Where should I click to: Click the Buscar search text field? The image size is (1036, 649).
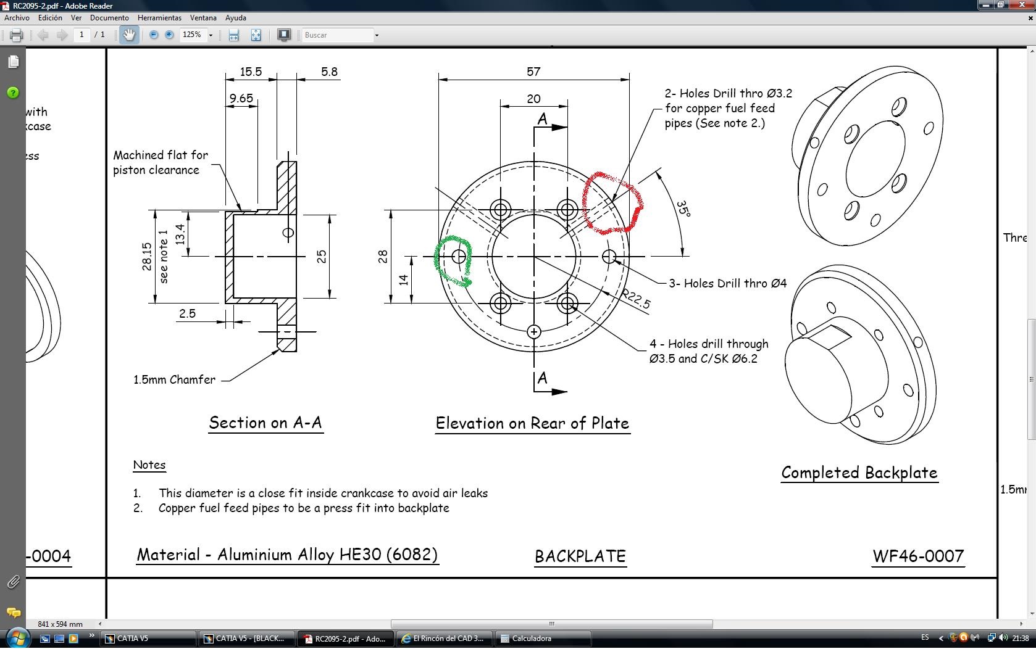click(338, 35)
